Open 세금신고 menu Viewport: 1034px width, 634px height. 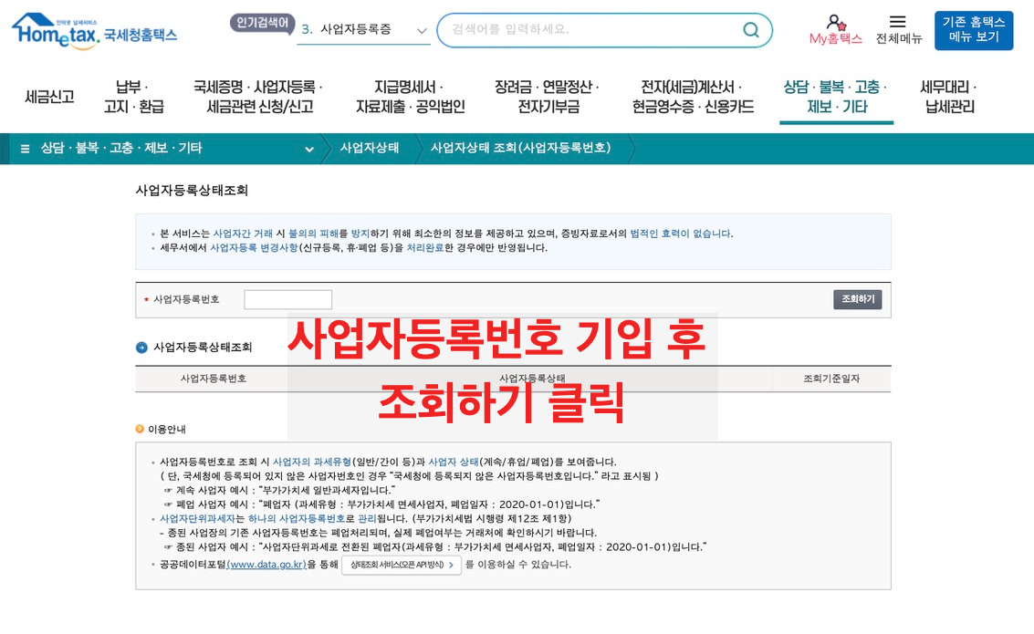pos(49,97)
